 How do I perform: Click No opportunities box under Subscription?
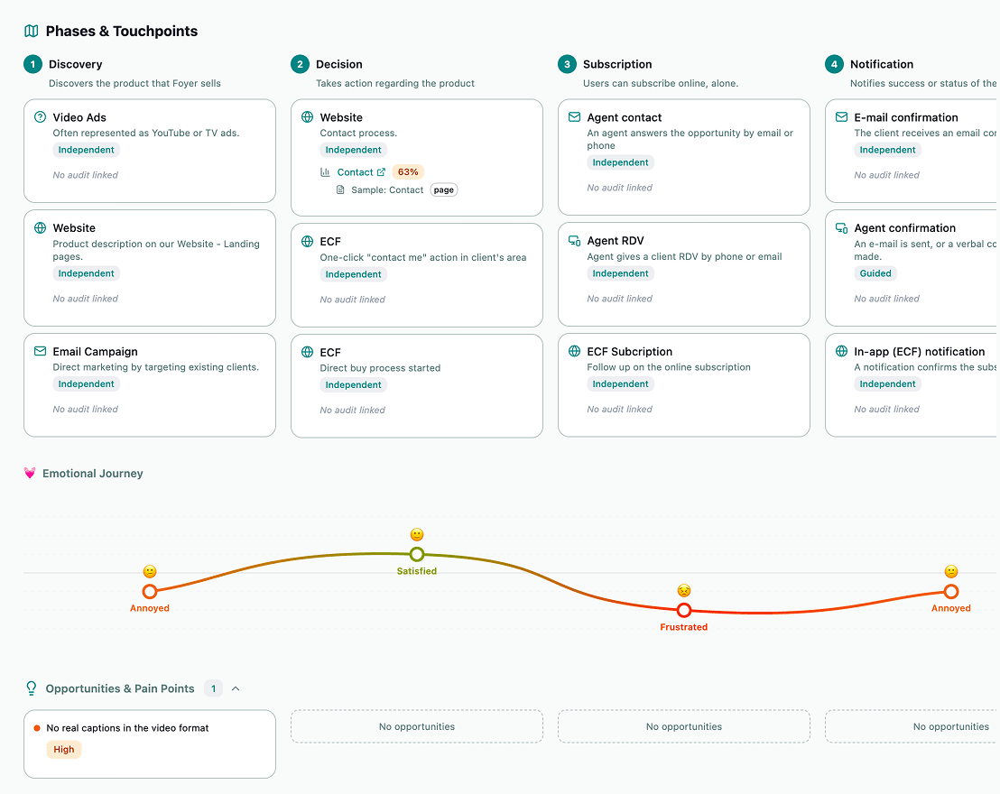click(684, 726)
